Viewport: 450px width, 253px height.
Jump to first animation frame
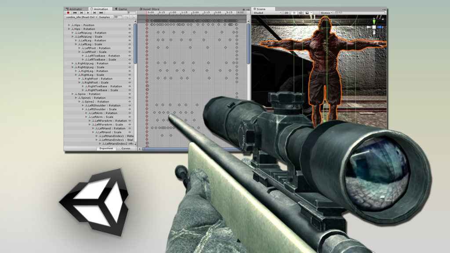click(75, 13)
